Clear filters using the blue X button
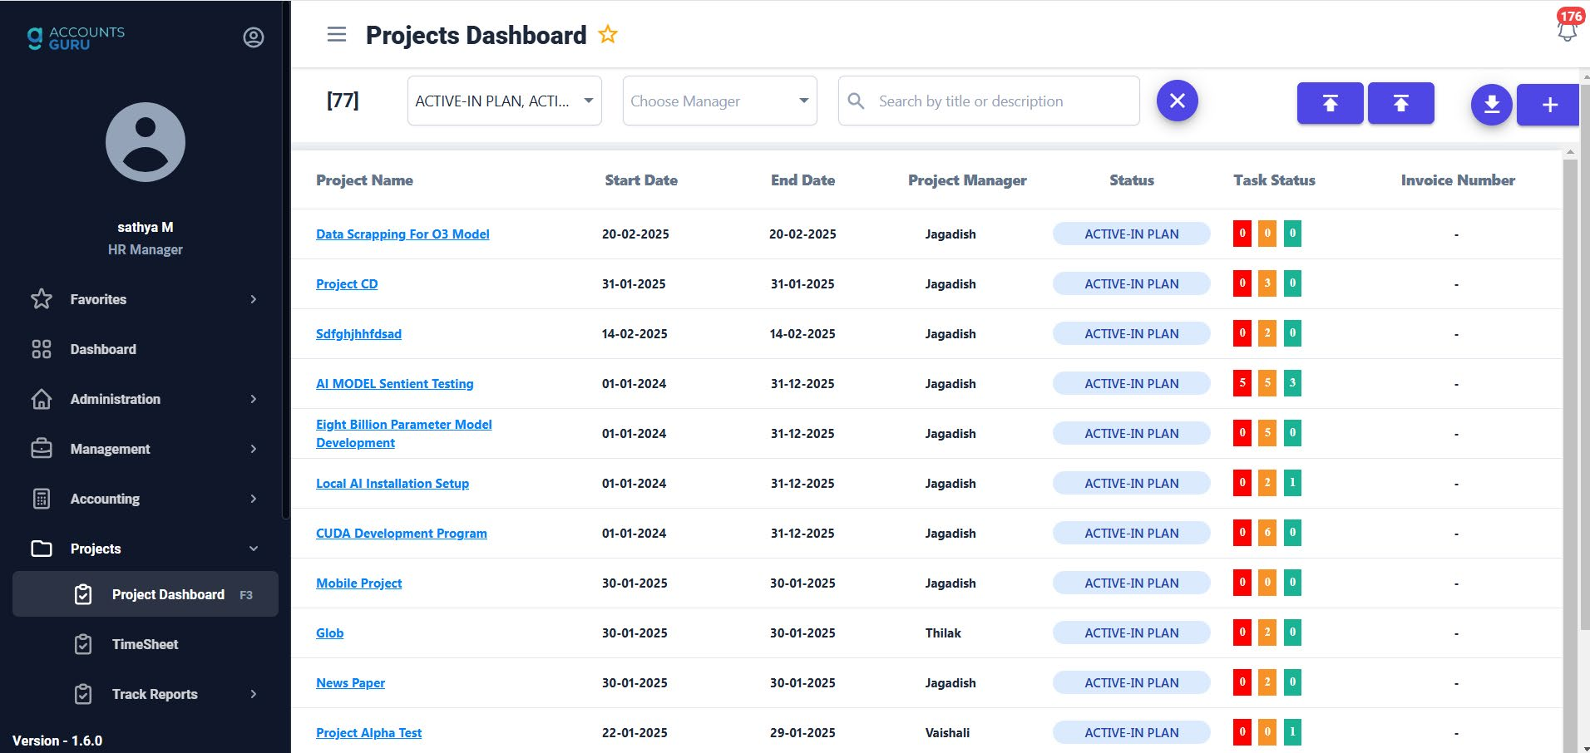Image resolution: width=1590 pixels, height=753 pixels. [1177, 100]
